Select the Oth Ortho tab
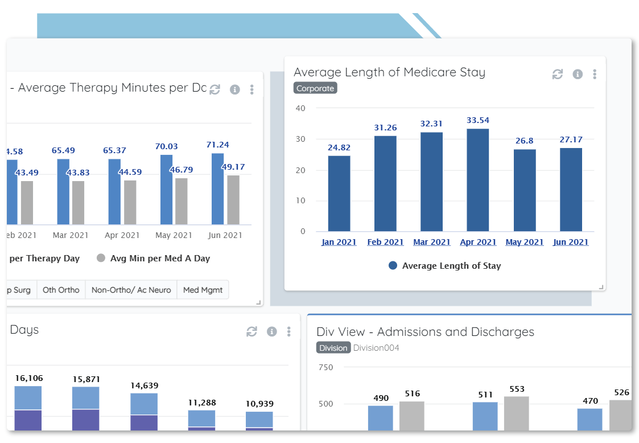The height and width of the screenshot is (443, 639). [61, 290]
